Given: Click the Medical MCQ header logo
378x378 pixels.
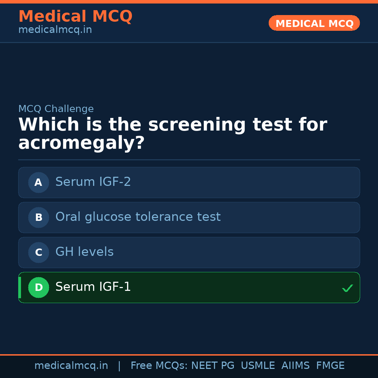Looking at the screenshot, I should pos(75,16).
